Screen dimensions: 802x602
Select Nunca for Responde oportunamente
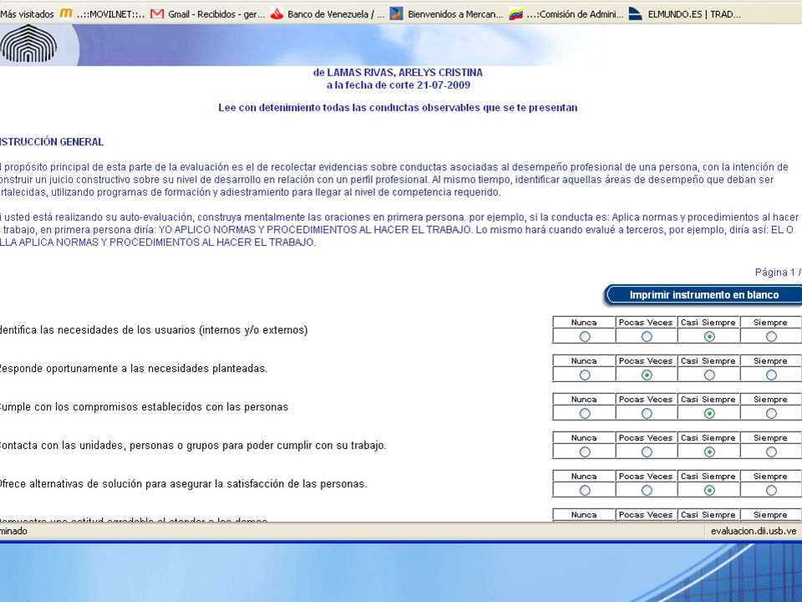pos(585,375)
